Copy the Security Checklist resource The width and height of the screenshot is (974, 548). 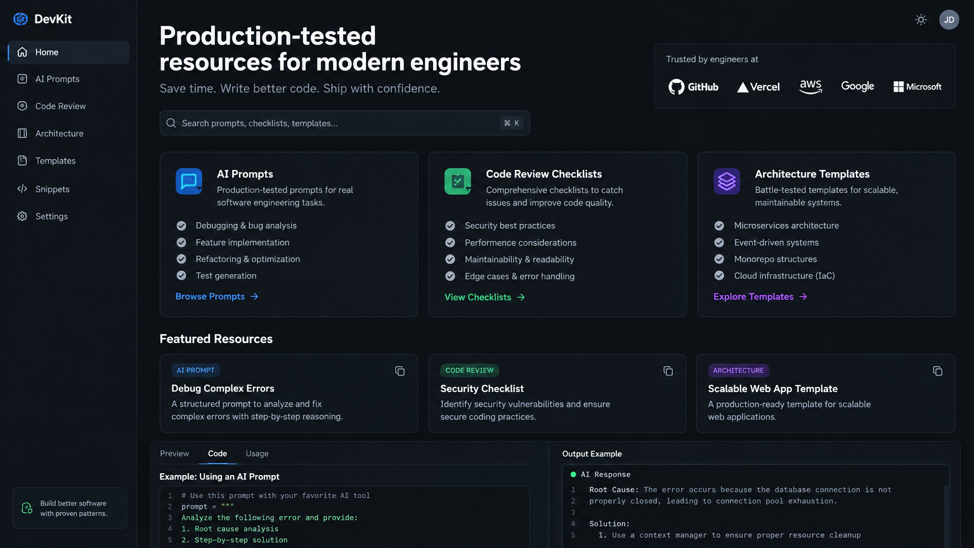tap(668, 371)
